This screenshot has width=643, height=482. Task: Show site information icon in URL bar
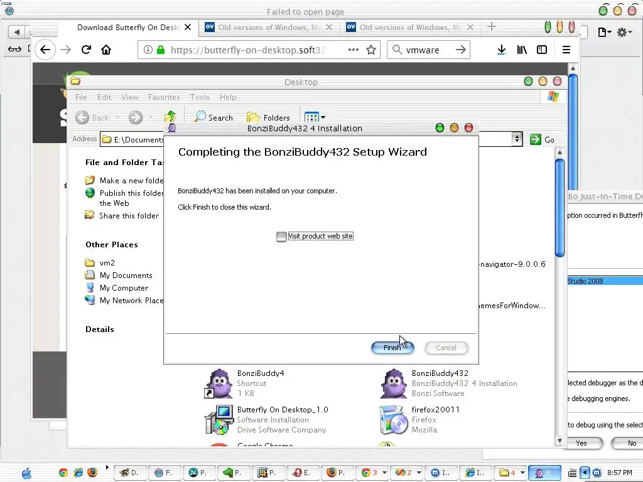pos(148,50)
